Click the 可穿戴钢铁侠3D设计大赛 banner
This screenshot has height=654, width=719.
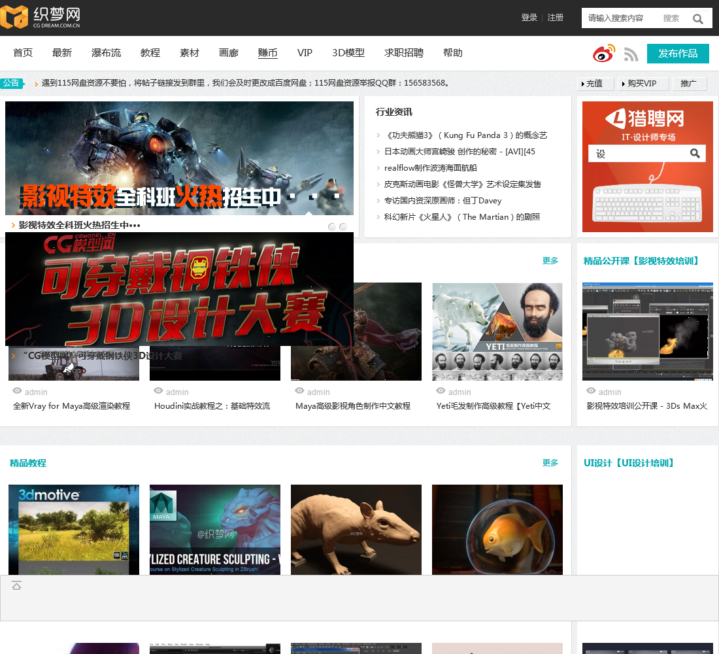179,288
